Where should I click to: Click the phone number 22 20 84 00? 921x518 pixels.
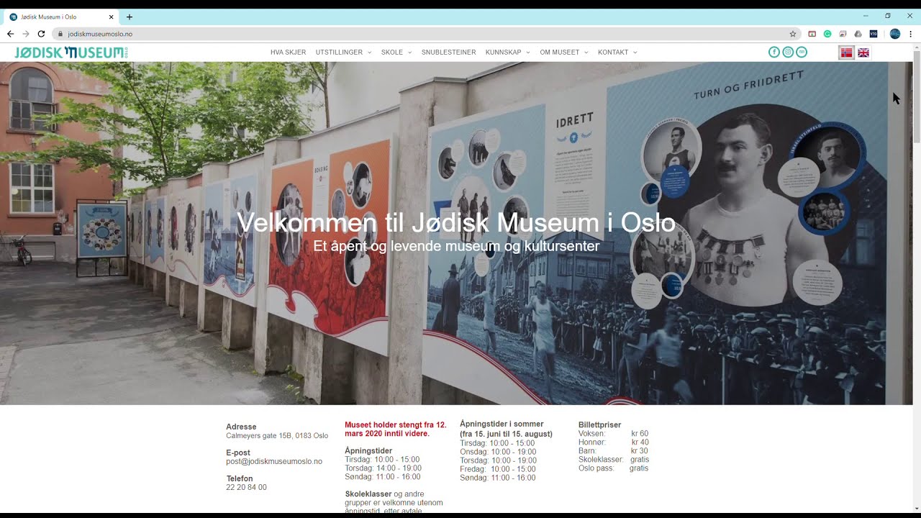coord(246,487)
